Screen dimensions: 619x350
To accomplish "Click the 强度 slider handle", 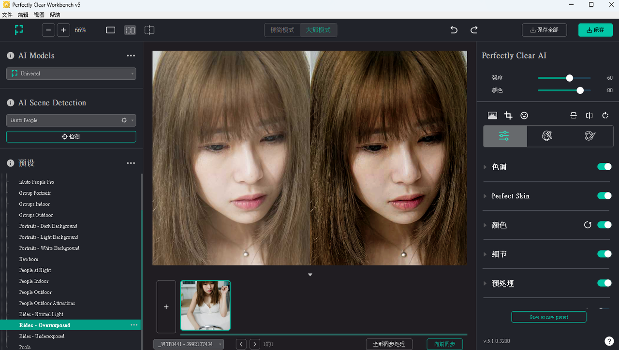I will [x=570, y=78].
